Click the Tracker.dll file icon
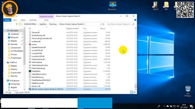195x109 pixels. click(30, 32)
